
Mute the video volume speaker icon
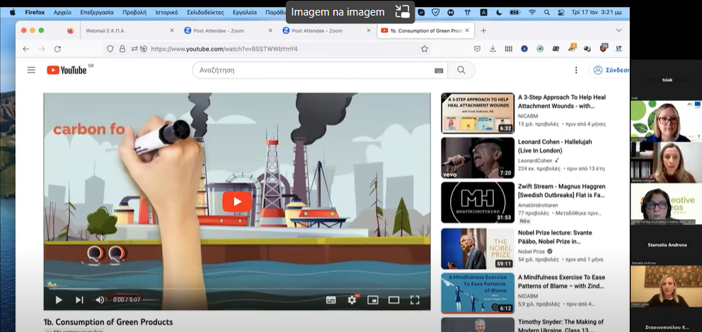pos(100,300)
